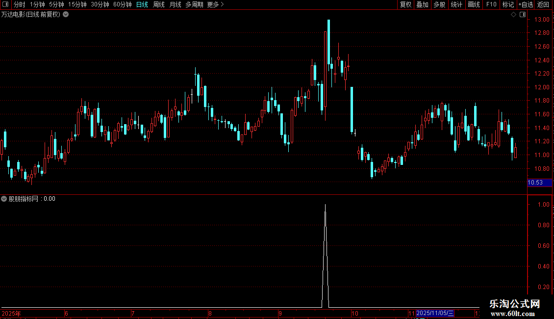
Task: Toggle the right info panel icon
Action: tap(523, 15)
